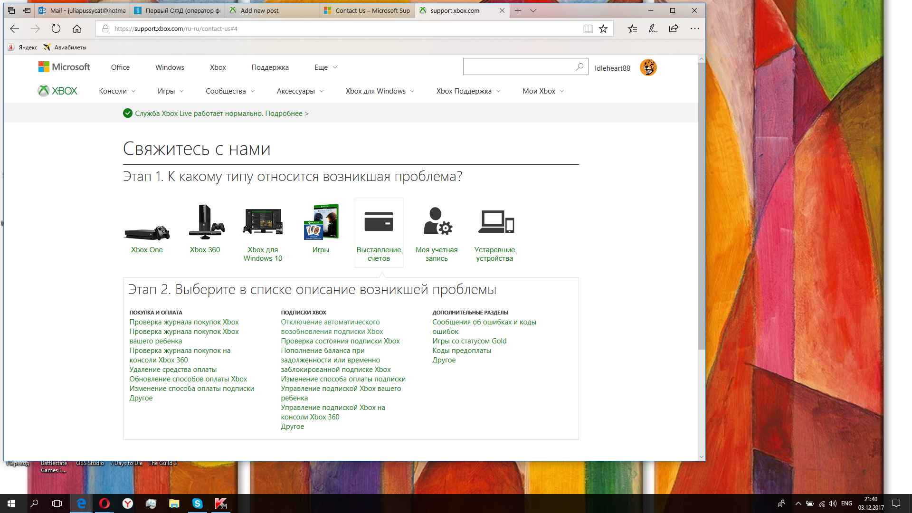The width and height of the screenshot is (912, 513).
Task: Expand the Мои Xbox dropdown
Action: [x=543, y=91]
